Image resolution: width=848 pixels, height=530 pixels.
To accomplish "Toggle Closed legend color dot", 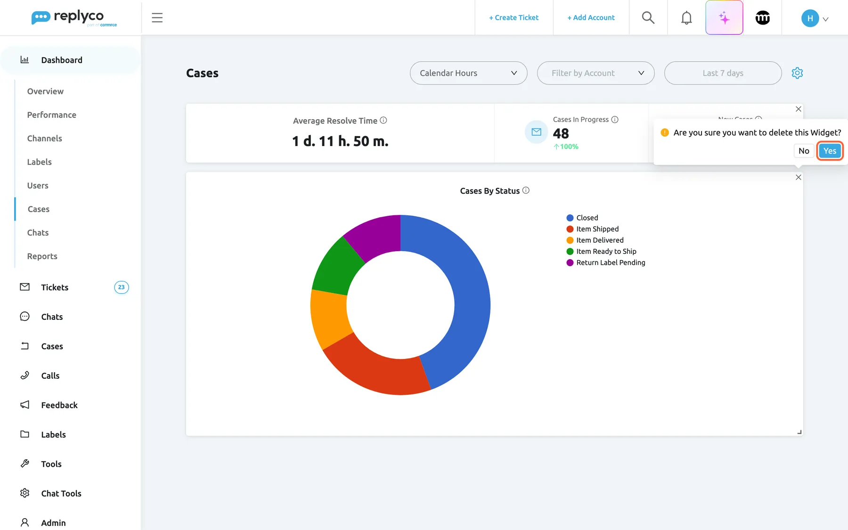I will 570,218.
